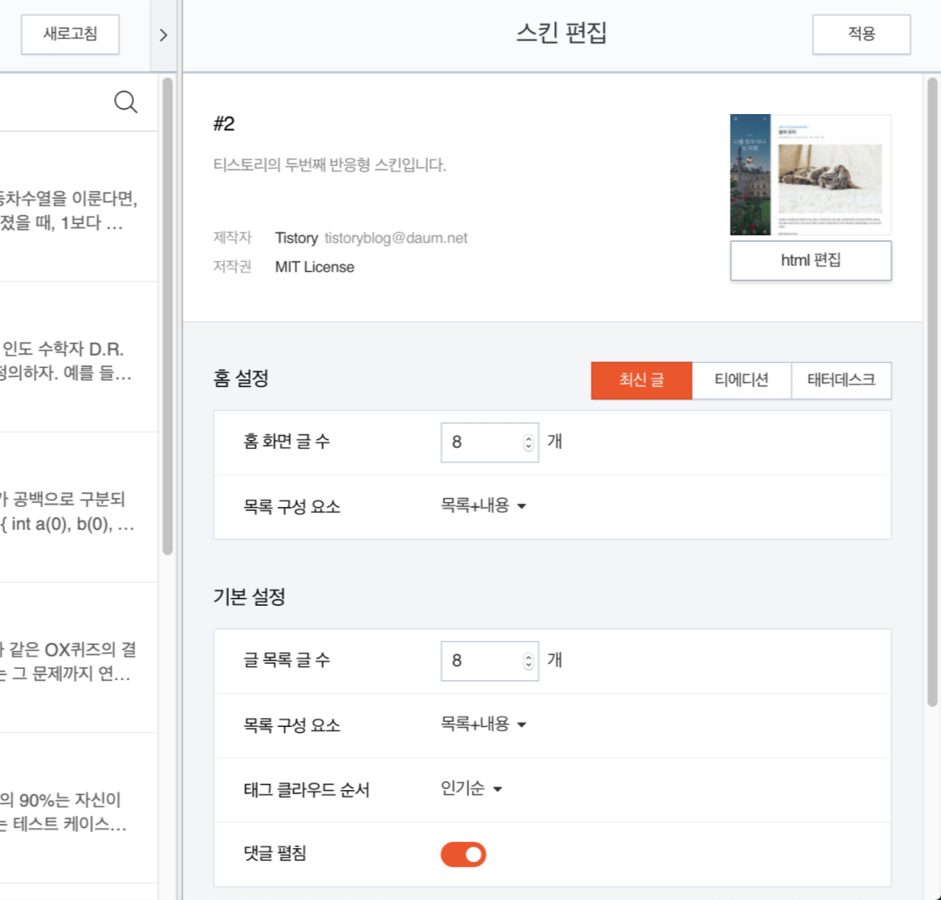Open the html 편집 editor

(x=811, y=260)
